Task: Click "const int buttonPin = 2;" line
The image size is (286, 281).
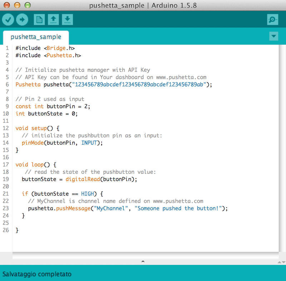Action: coord(53,106)
